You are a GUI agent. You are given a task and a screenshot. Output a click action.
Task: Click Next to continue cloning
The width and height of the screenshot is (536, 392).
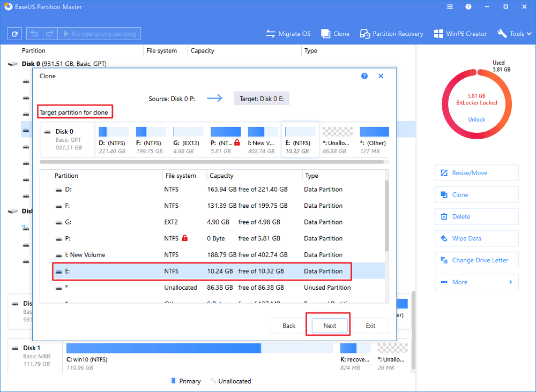[330, 326]
